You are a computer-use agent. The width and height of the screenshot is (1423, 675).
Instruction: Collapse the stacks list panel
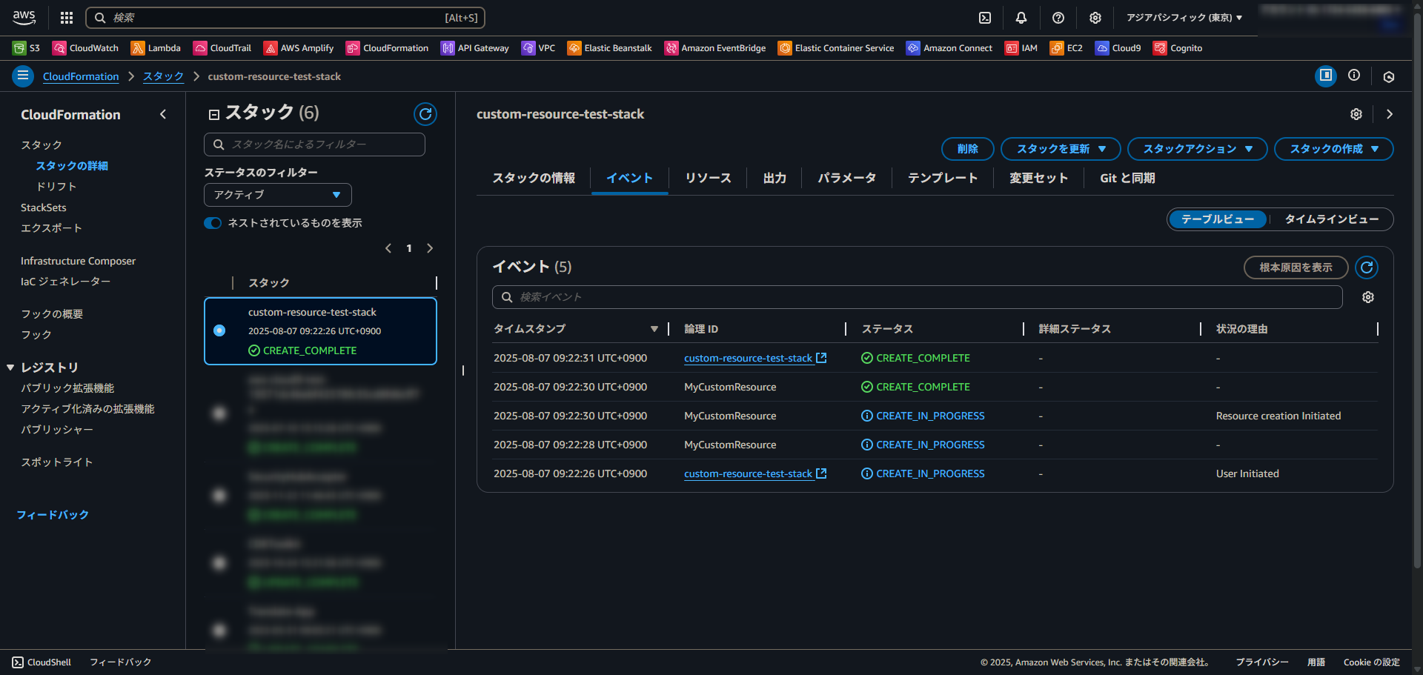[214, 115]
